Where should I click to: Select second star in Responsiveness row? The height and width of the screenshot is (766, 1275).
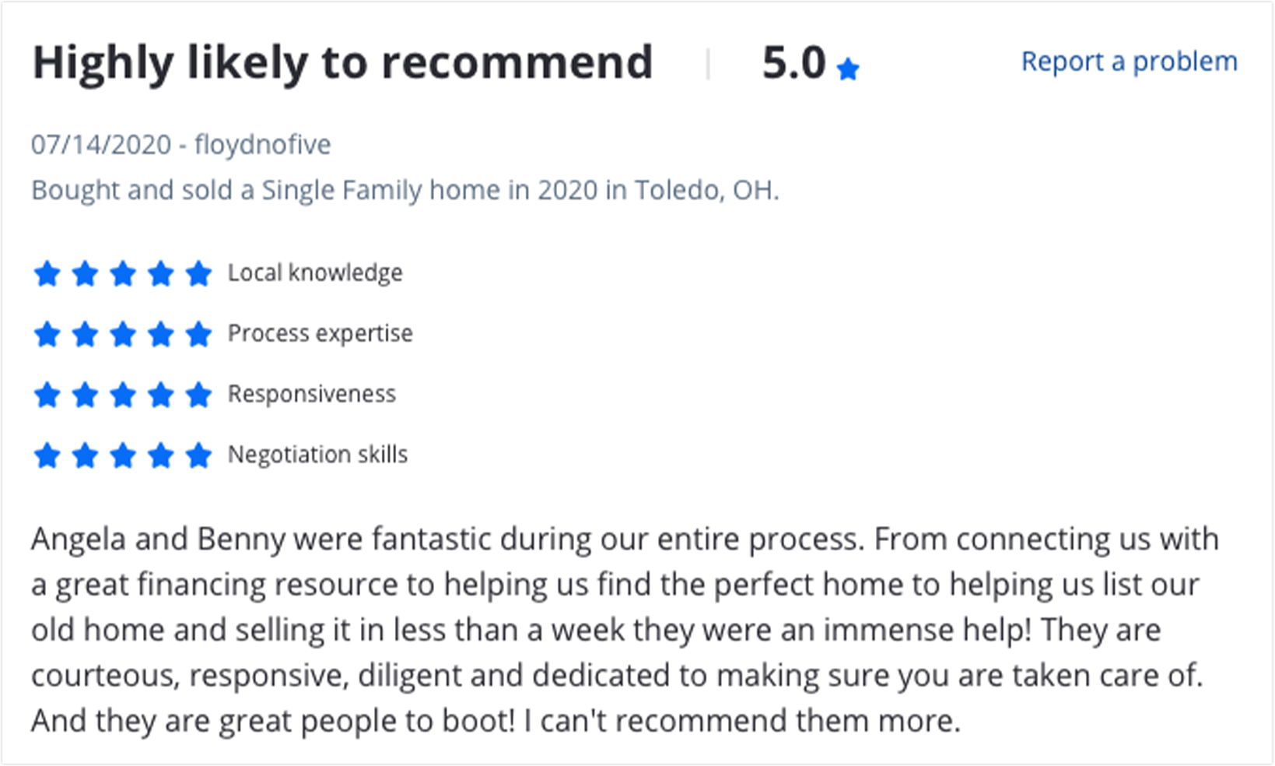pos(85,395)
